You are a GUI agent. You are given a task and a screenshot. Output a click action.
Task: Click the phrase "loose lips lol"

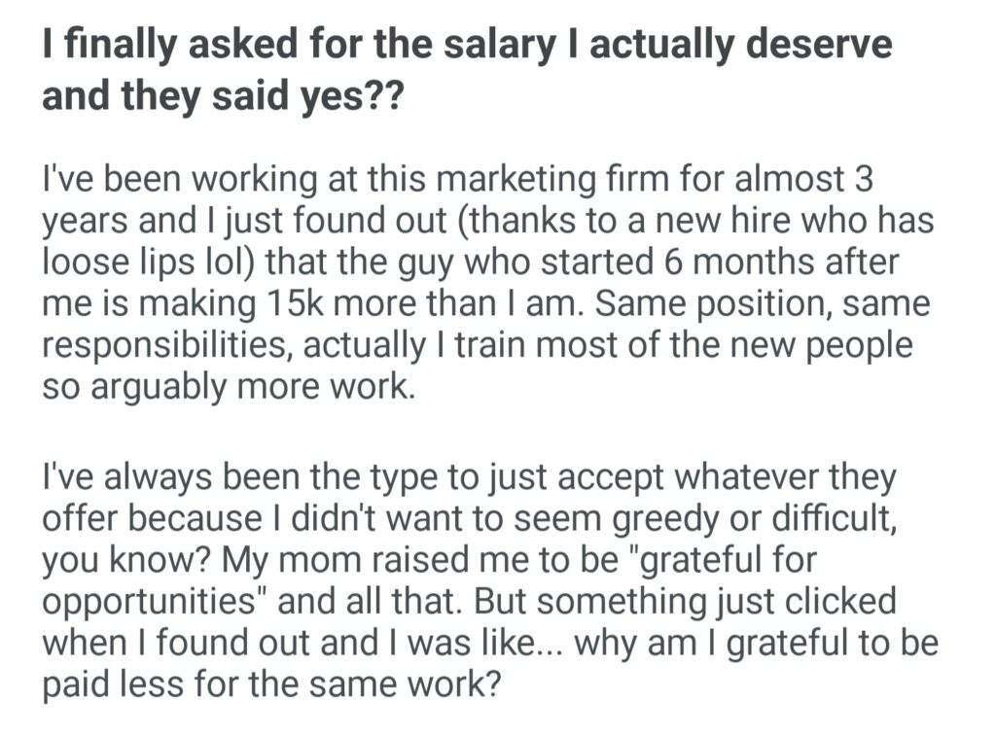(144, 264)
